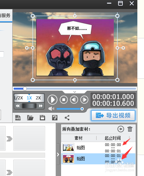The width and height of the screenshot is (144, 176).
Task: Click the fast-forward double-arrow button
Action: tap(41, 106)
